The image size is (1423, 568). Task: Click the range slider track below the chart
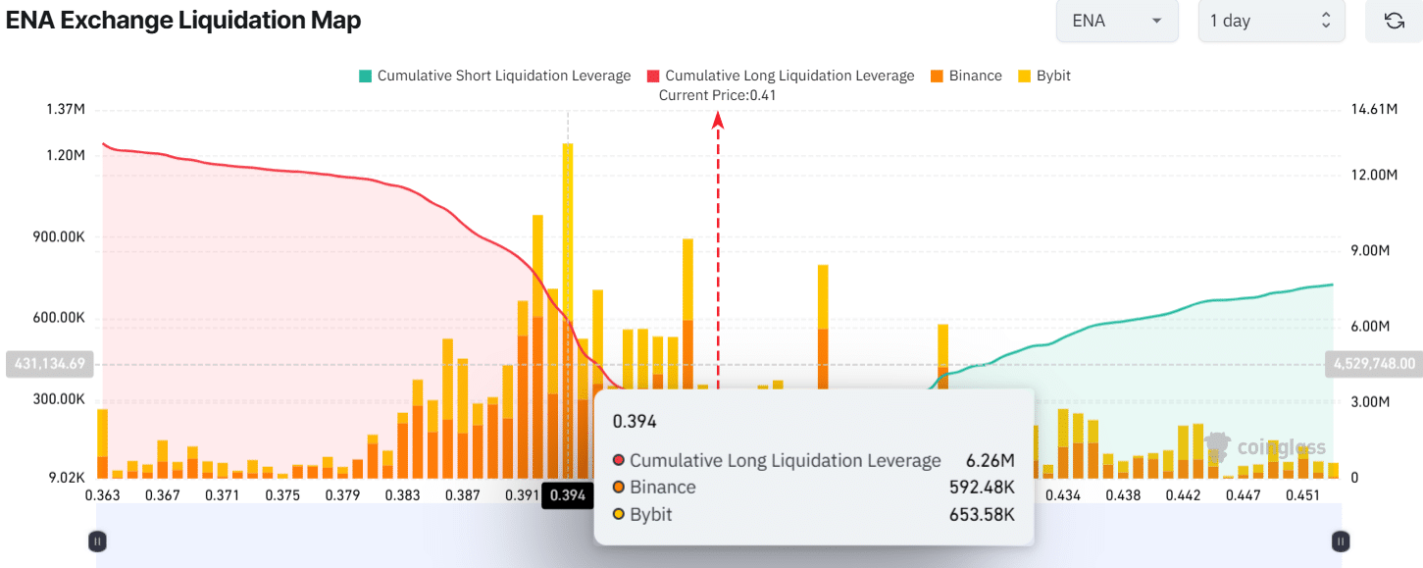click(718, 541)
